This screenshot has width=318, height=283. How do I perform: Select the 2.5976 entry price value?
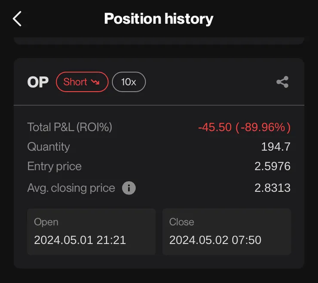272,166
